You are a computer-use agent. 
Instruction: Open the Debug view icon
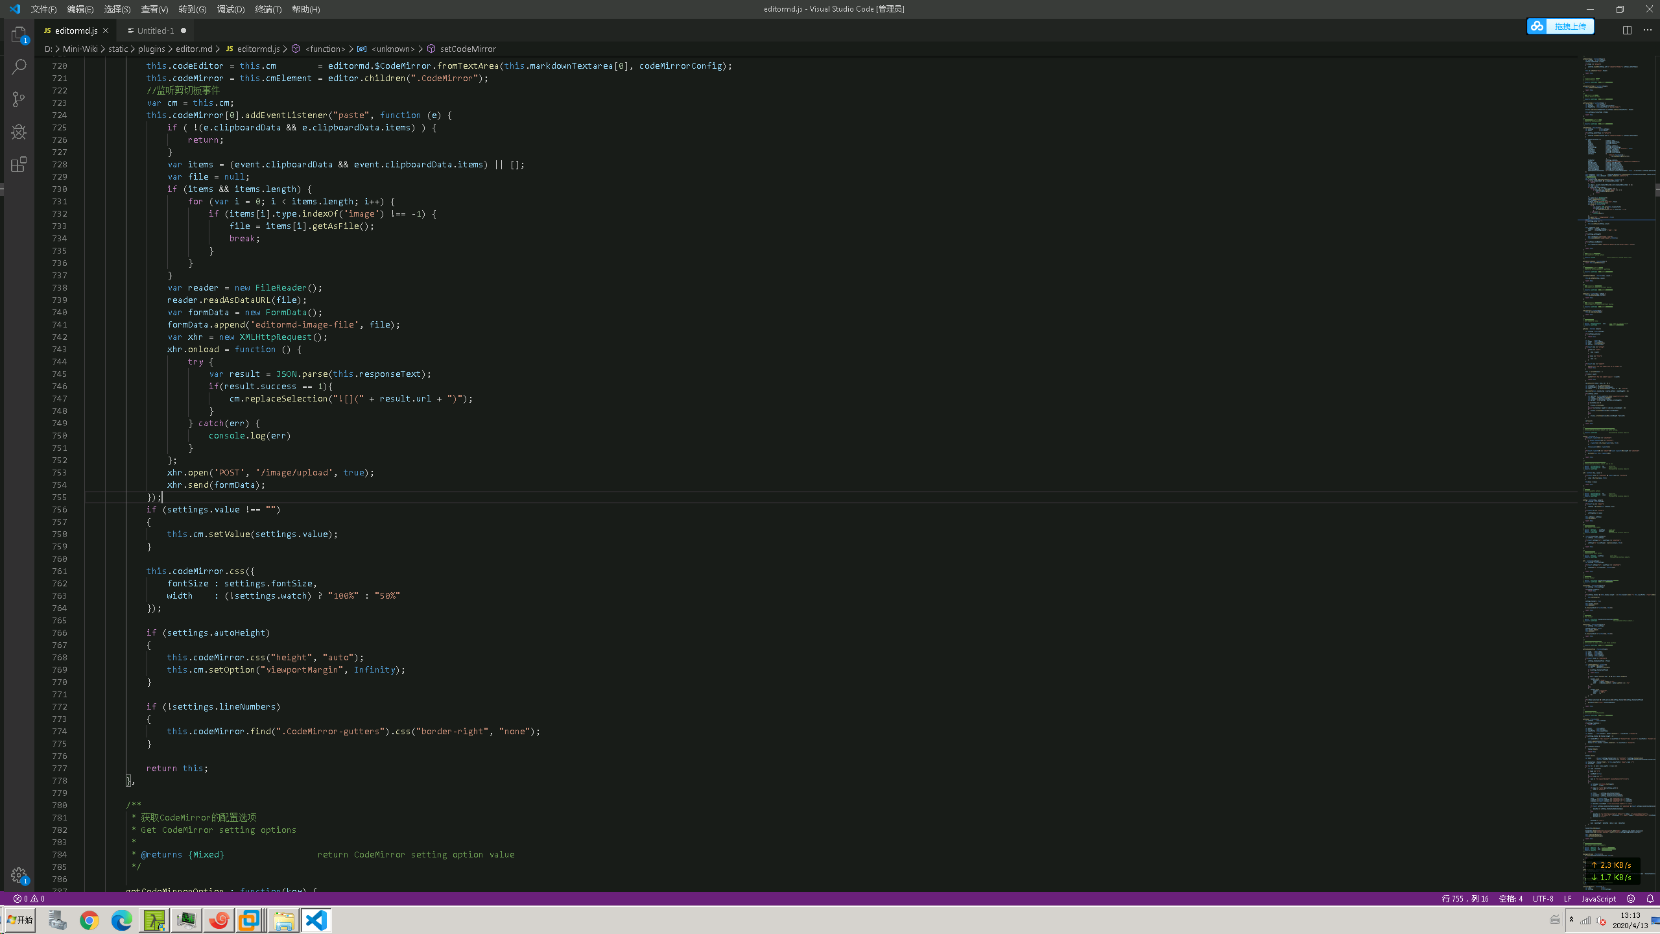click(x=19, y=132)
